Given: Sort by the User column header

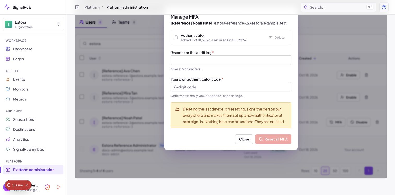Looking at the screenshot, I should (x=95, y=58).
